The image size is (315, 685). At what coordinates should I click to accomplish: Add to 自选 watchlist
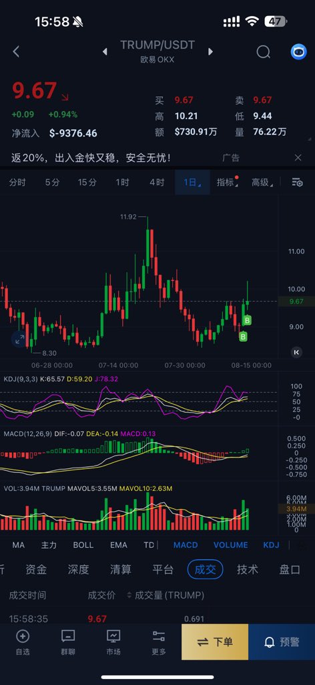(23, 642)
